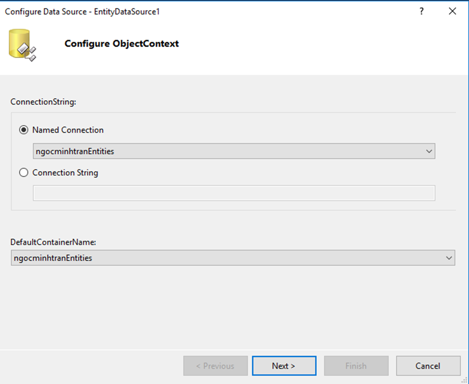
Task: Click the dialog title 'Configure Data Source - EntityDataSource1'
Action: click(x=82, y=12)
